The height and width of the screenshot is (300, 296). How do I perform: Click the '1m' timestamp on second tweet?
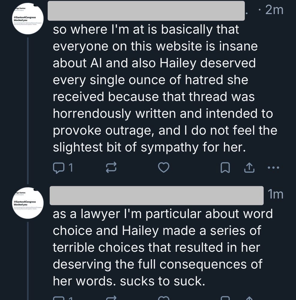[276, 195]
